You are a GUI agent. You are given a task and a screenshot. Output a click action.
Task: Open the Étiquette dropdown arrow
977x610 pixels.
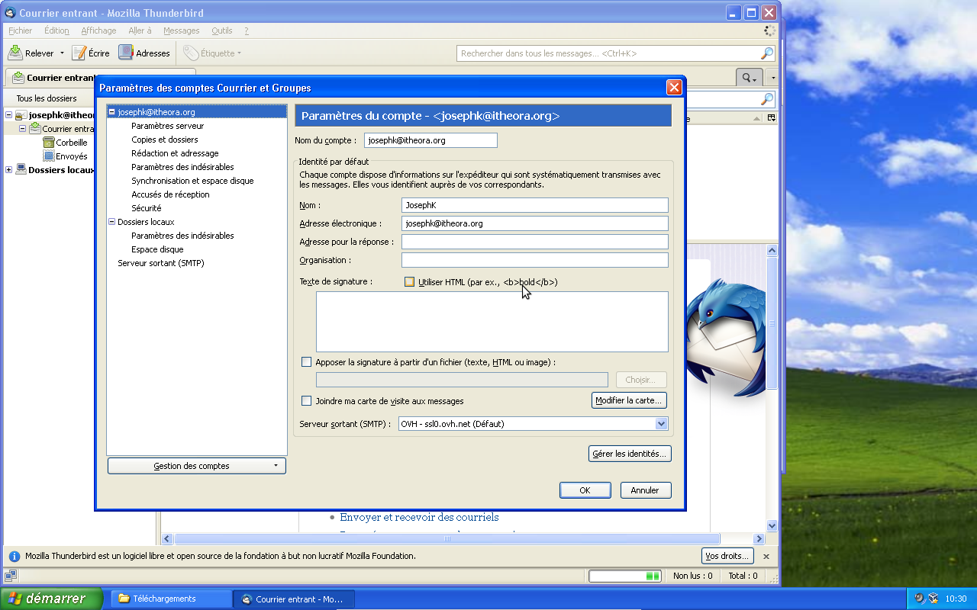pos(239,53)
